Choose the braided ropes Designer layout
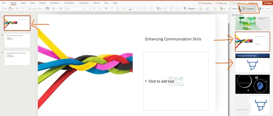This screenshot has width=273, height=116. click(x=252, y=41)
